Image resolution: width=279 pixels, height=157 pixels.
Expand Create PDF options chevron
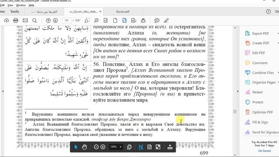coord(278,43)
